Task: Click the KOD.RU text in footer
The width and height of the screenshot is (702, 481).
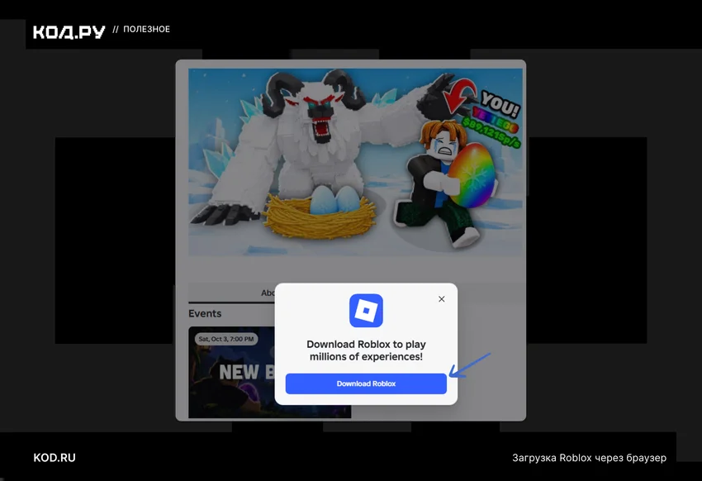Action: point(55,458)
